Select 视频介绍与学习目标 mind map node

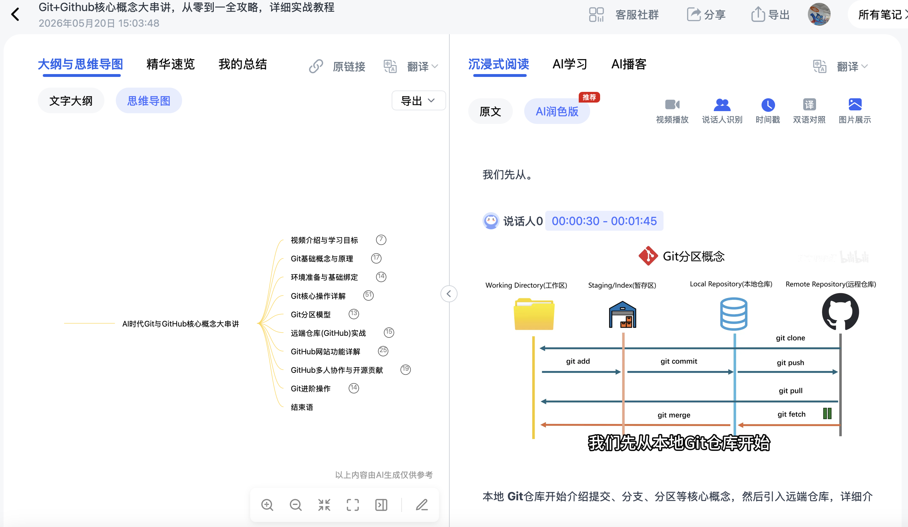(324, 240)
